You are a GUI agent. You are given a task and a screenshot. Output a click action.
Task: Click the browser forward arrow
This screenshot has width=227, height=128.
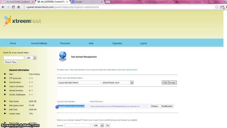tap(8, 7)
